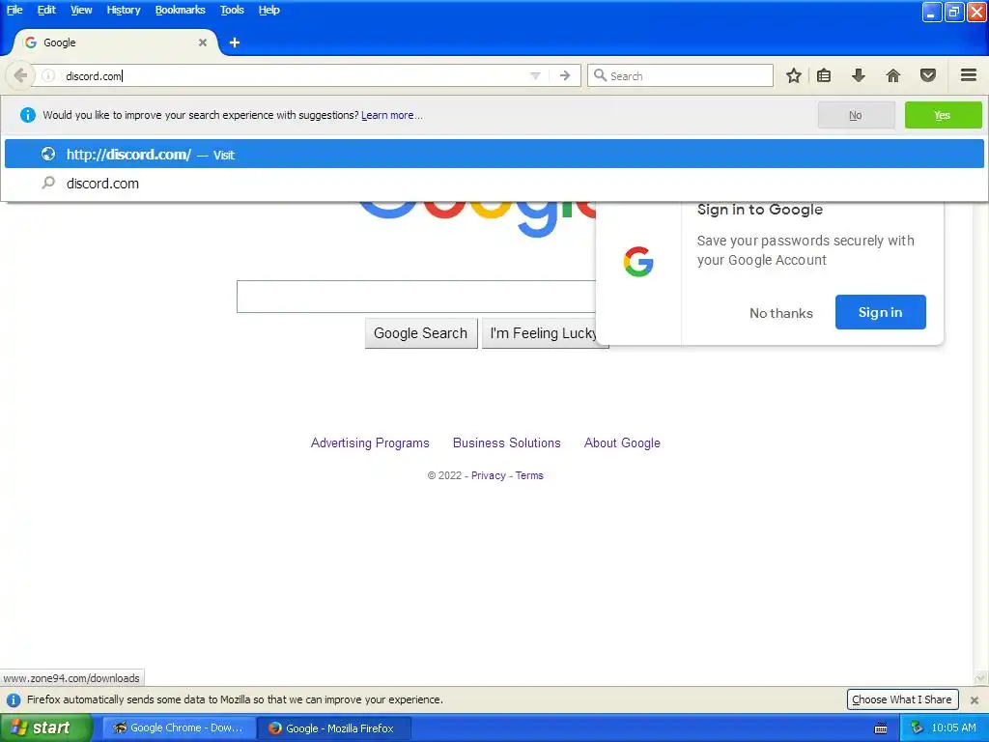Open the Downloads arrow icon
The image size is (989, 742).
[858, 75]
